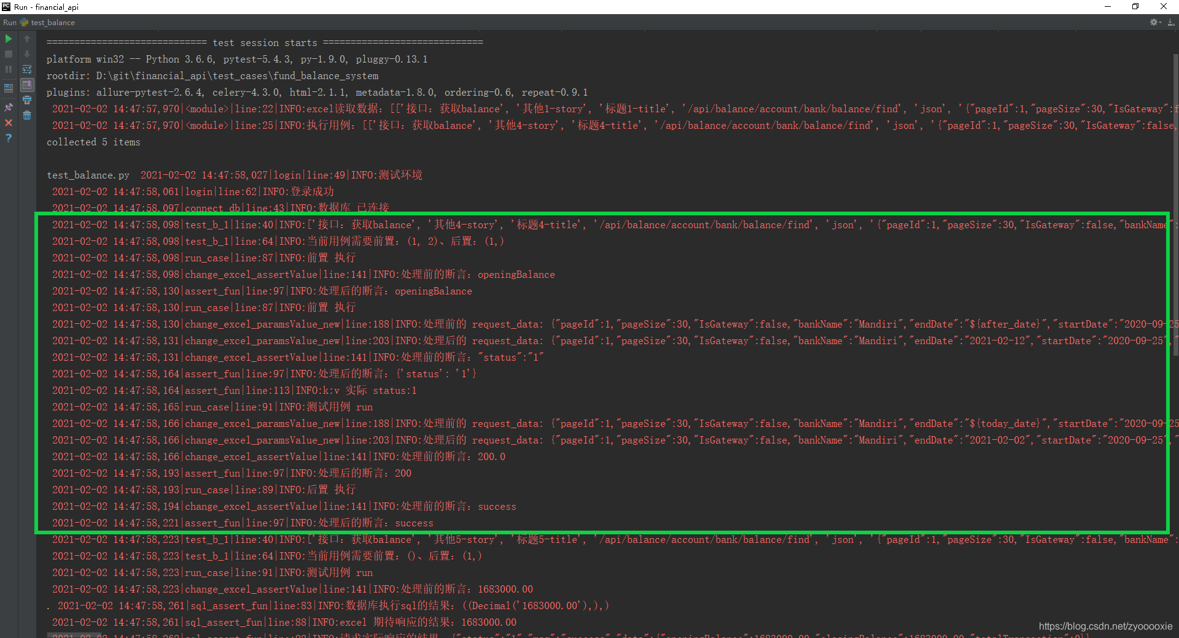Click the '处理后的断言: success' line

243,523
